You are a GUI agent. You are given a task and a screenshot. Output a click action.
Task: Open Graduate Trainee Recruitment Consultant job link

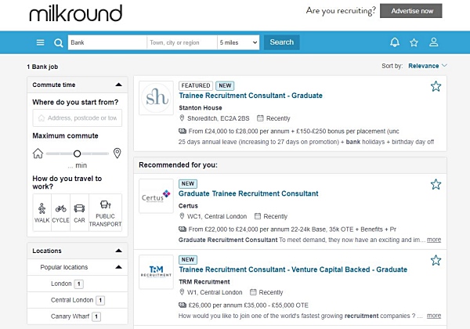[248, 193]
